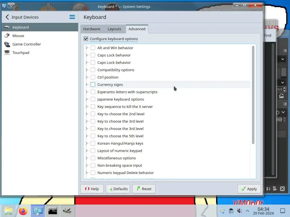290x217 pixels.
Task: Click the Layout of numeric keypad label
Action: 120,151
